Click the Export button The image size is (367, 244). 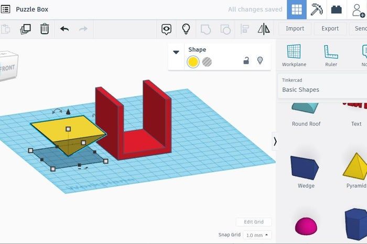[x=330, y=29]
